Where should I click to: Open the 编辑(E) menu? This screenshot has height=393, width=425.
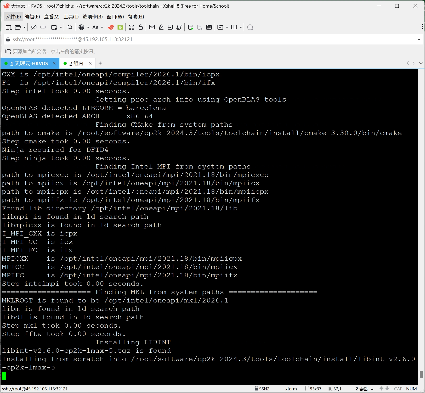pos(32,17)
